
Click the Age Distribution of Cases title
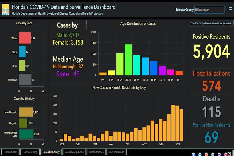(x=138, y=24)
